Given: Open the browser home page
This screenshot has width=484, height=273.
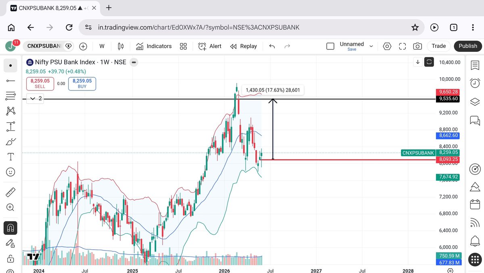Looking at the screenshot, I should click(11, 27).
